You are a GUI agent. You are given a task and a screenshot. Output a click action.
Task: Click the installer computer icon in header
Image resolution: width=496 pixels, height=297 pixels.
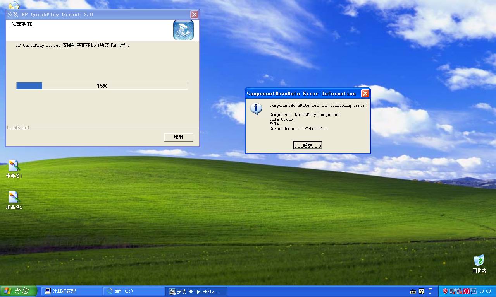[183, 30]
